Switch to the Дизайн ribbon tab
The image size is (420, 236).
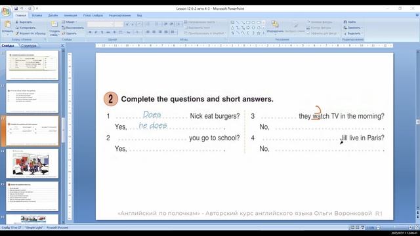tap(53, 16)
